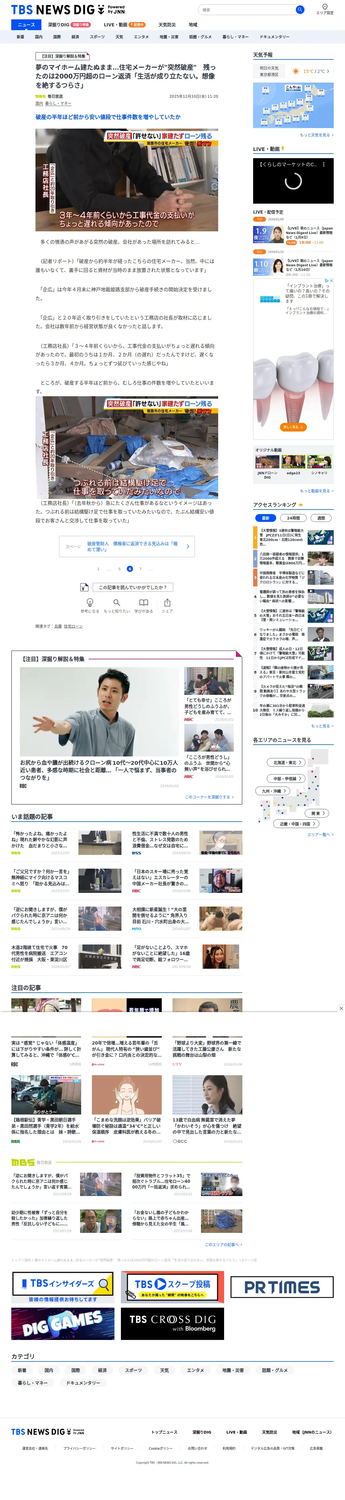
Task: Open ranking item 4 看護師が誤って article
Action: [293, 596]
